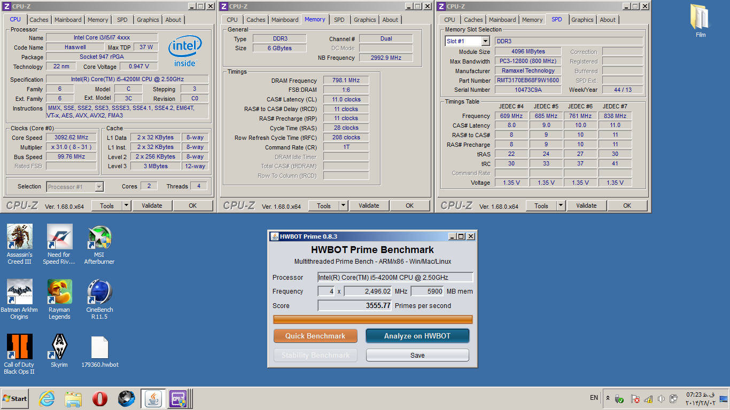Click the taskbar clock and date
This screenshot has width=730, height=410.
pyautogui.click(x=700, y=398)
